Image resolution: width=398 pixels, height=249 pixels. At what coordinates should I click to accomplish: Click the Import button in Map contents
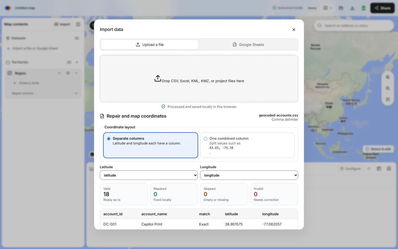point(62,24)
